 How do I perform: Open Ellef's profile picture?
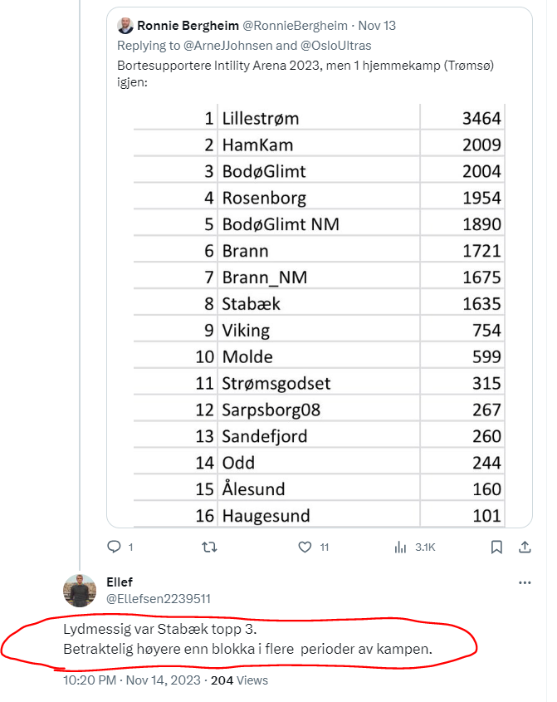pos(80,591)
